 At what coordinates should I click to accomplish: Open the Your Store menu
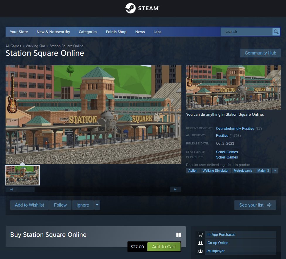point(19,32)
